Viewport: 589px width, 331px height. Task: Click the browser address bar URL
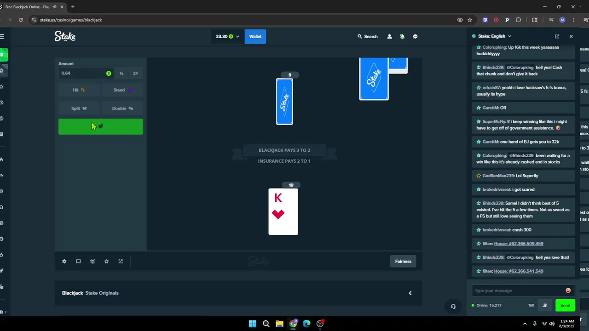[71, 20]
